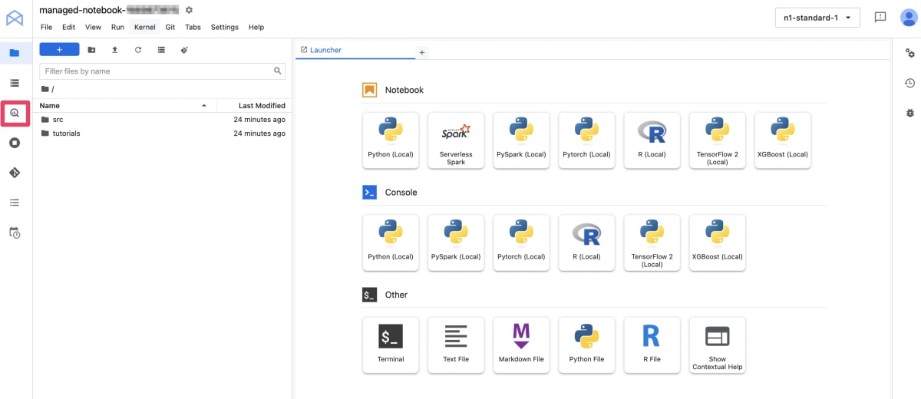Open the Git sidebar icon

point(15,173)
